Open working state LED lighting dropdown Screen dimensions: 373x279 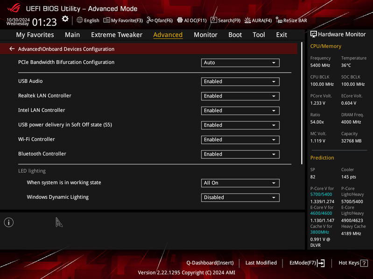tap(240, 183)
